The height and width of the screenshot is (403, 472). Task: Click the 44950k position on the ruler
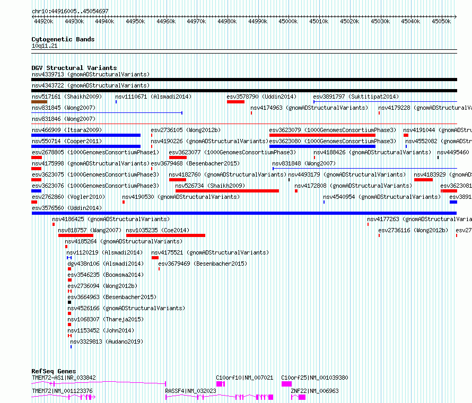pyautogui.click(x=135, y=21)
